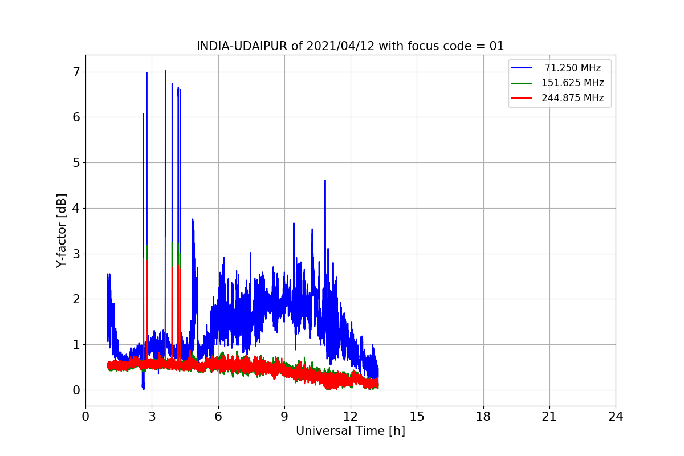Screen dimensions: 684x456
Task: Click x-axis tick label 21
Action: click(549, 417)
